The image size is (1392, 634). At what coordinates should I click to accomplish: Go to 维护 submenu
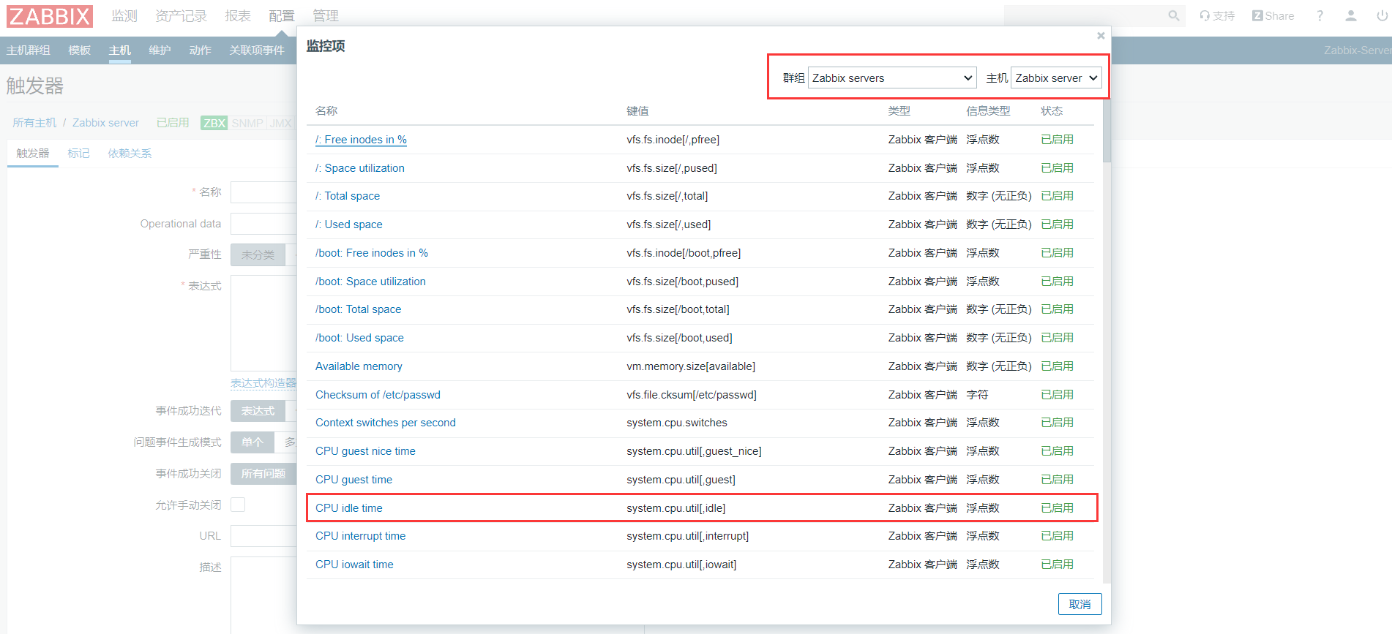tap(160, 50)
